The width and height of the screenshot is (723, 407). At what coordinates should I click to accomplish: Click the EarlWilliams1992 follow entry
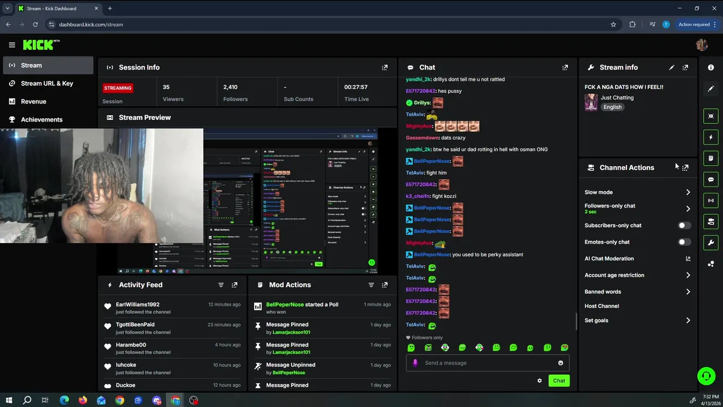tap(172, 308)
